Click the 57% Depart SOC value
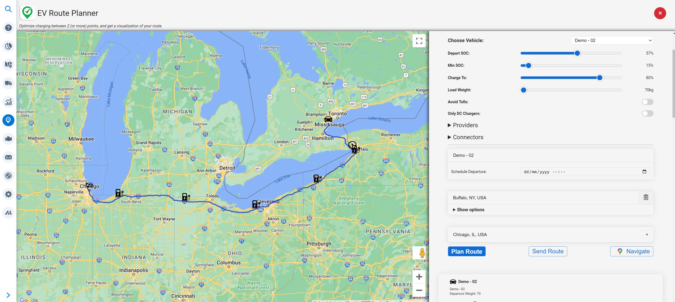This screenshot has height=302, width=675. pyautogui.click(x=649, y=53)
